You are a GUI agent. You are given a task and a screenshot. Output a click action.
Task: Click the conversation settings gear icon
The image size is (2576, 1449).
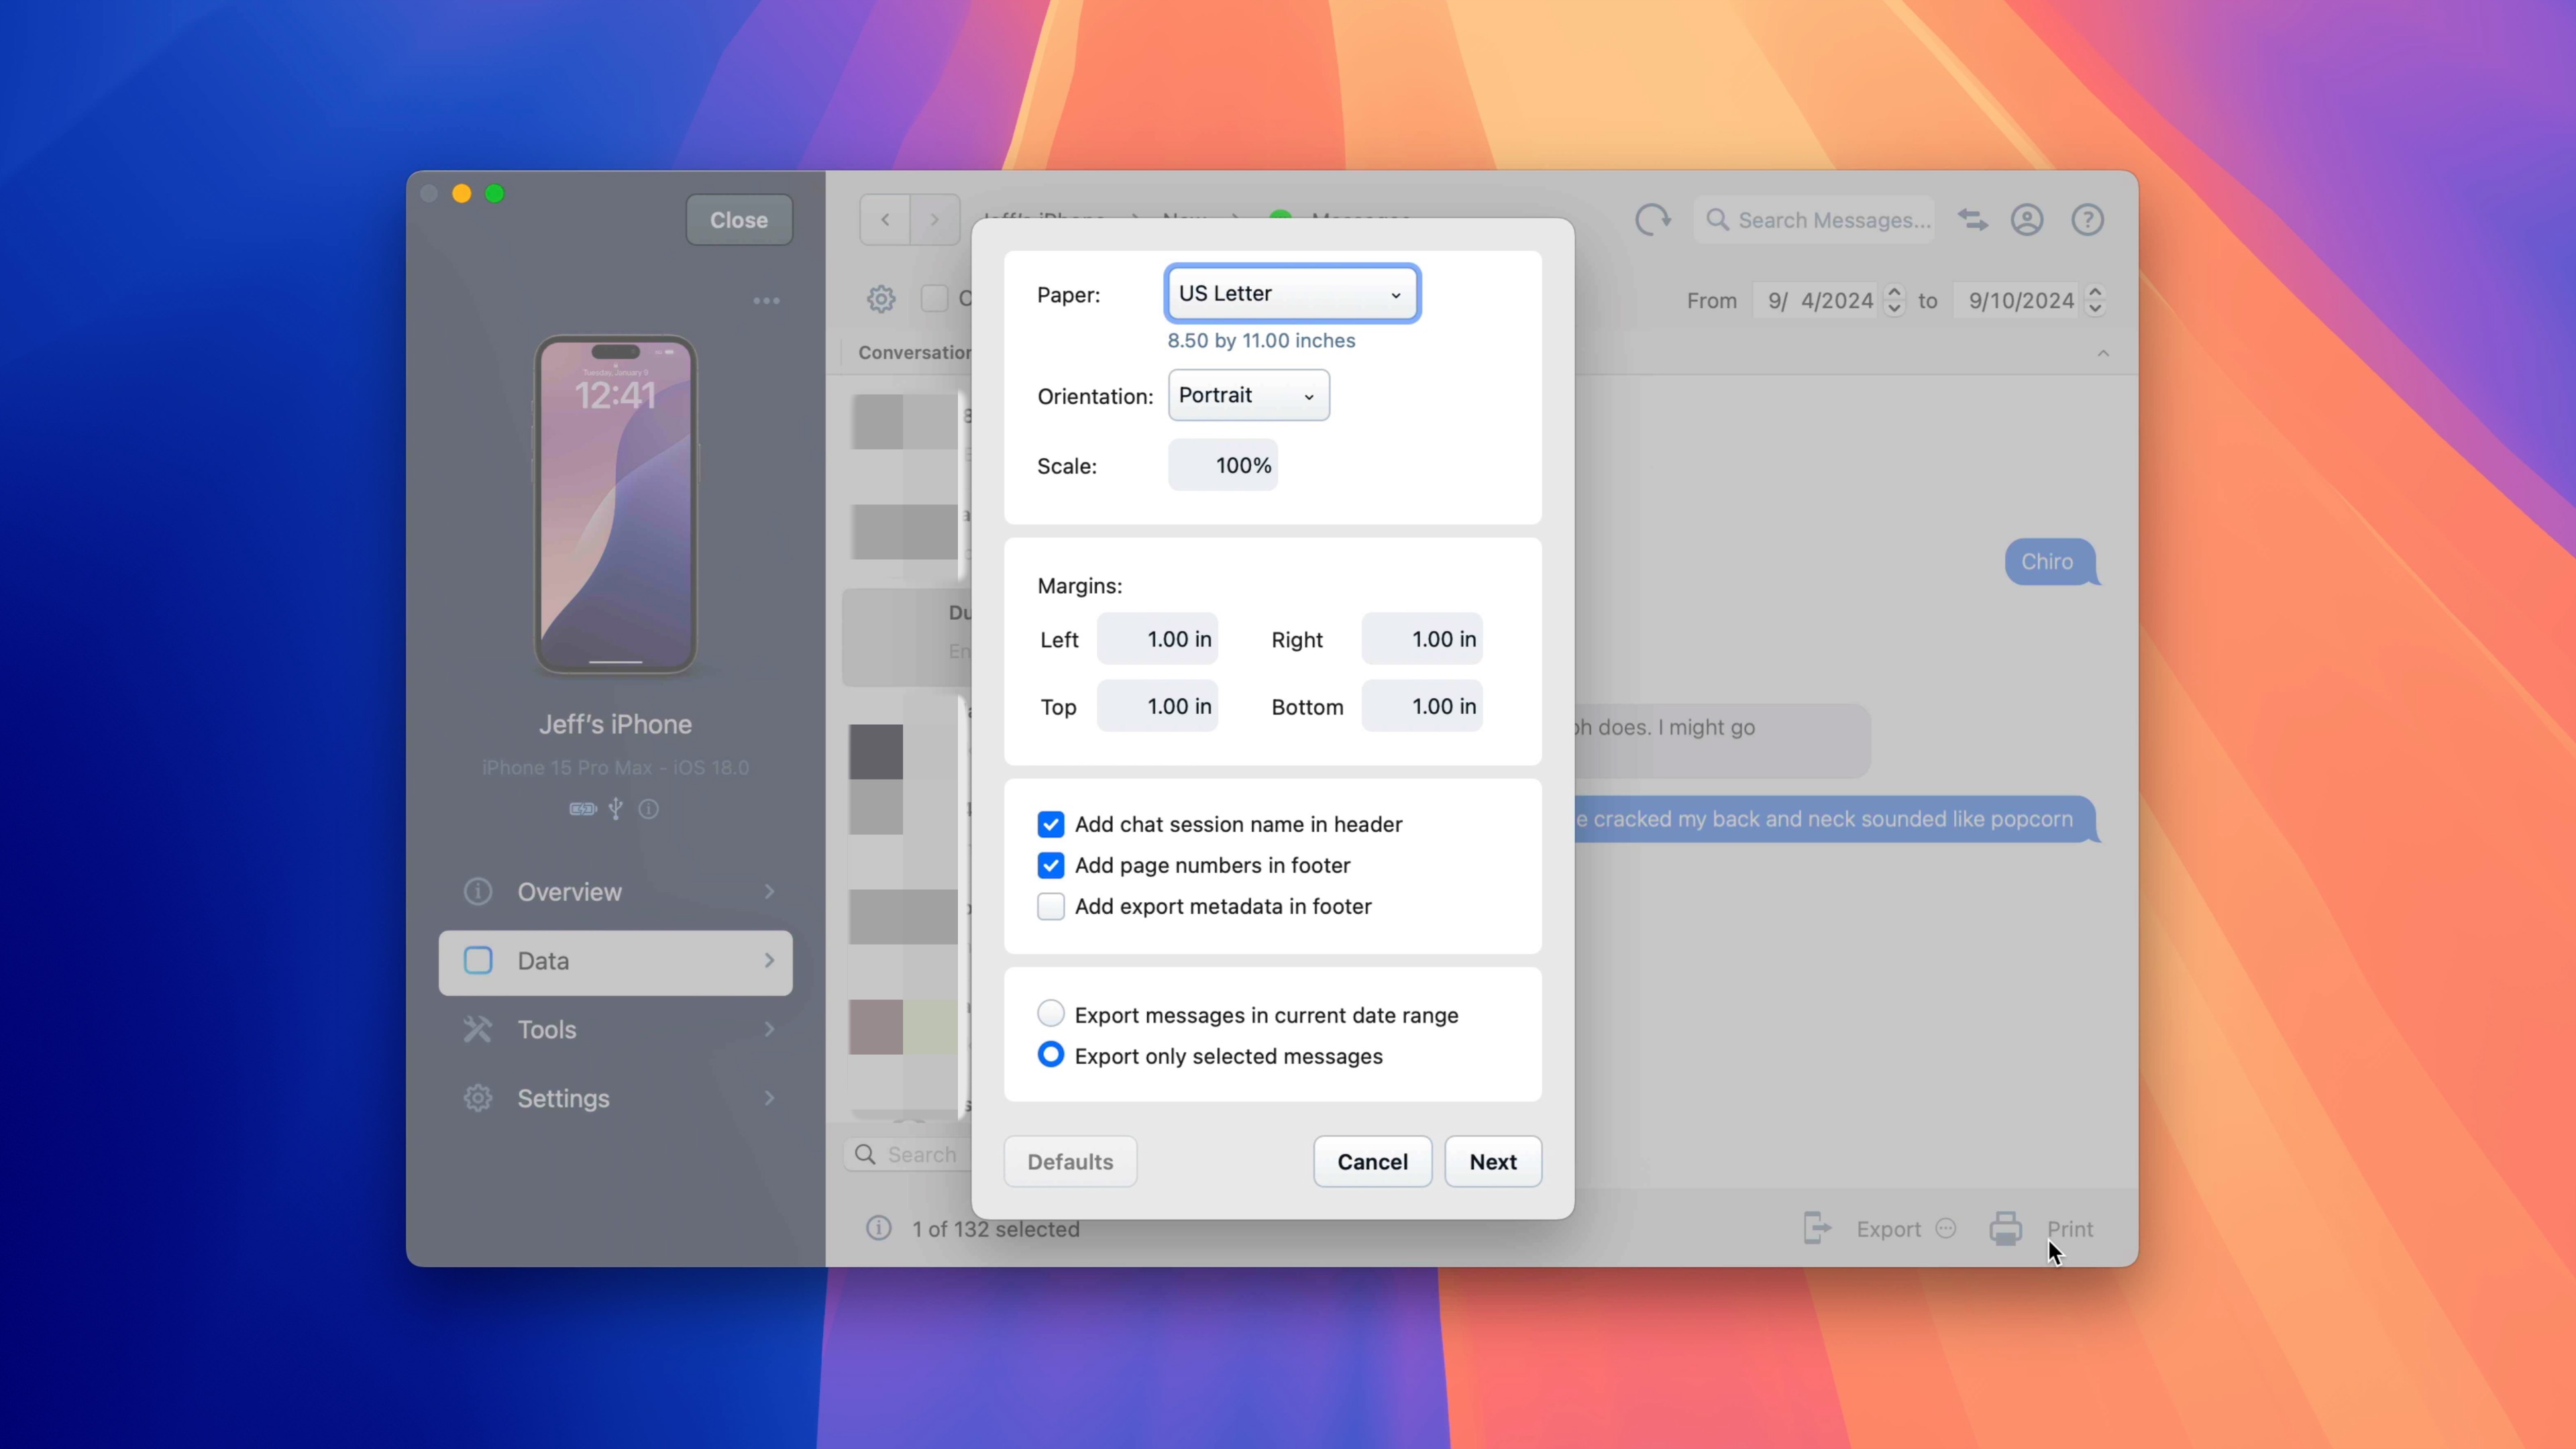tap(881, 299)
